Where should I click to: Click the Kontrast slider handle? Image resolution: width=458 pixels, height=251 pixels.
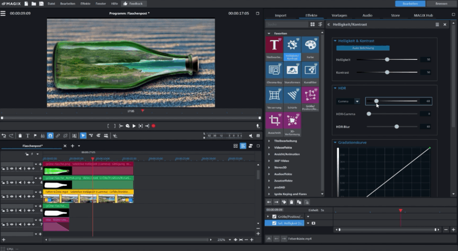tap(387, 72)
